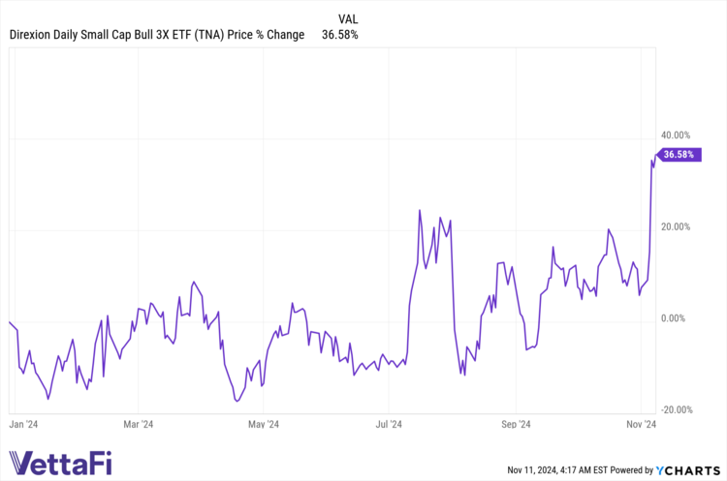Click the YCharts logo
727x481 pixels.
[693, 469]
